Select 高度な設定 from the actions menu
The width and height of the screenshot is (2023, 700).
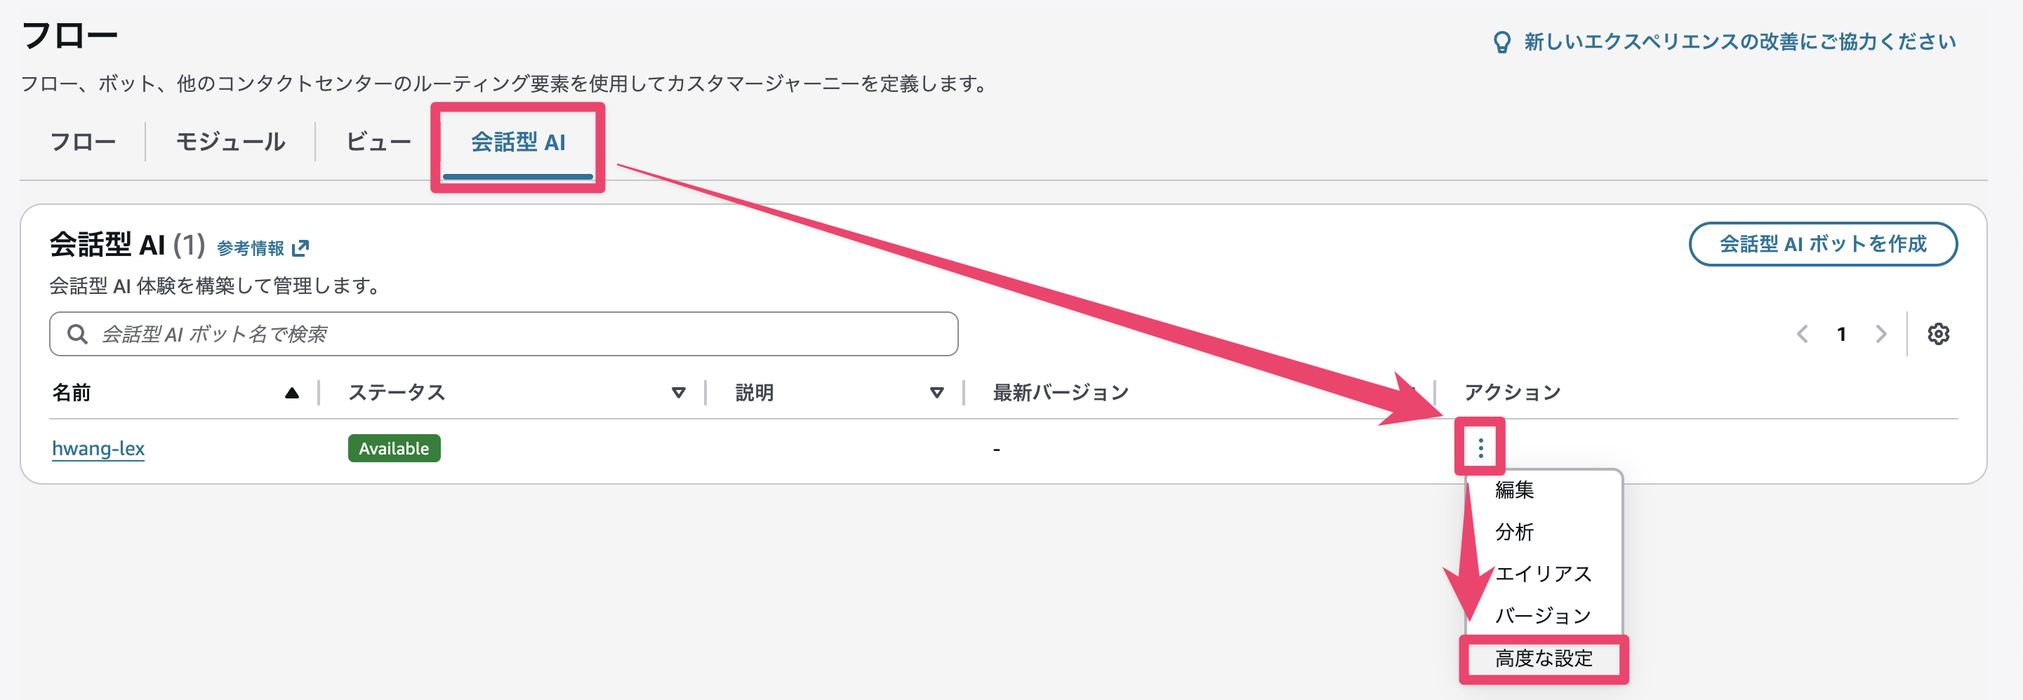click(1544, 659)
